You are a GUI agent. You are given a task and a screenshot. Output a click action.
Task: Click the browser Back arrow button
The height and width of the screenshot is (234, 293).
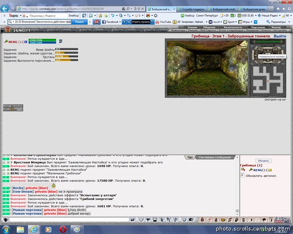point(4,9)
